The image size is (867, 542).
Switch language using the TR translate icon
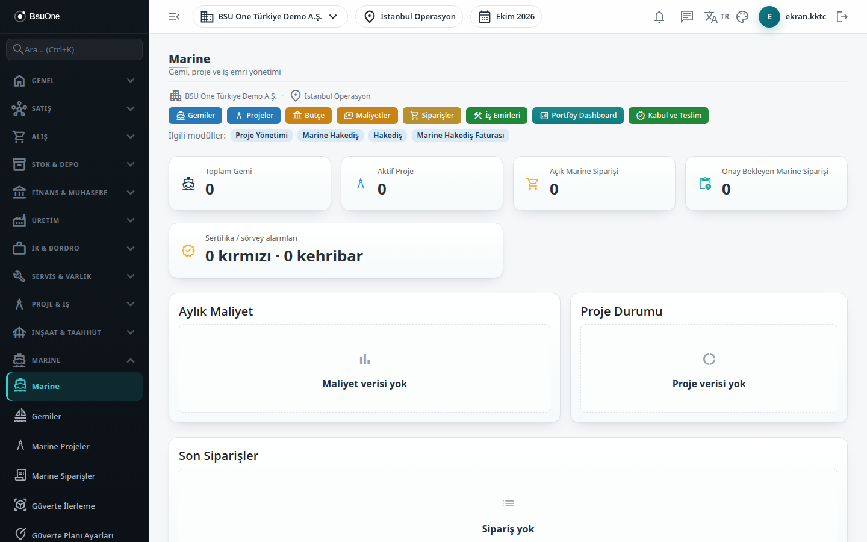716,17
